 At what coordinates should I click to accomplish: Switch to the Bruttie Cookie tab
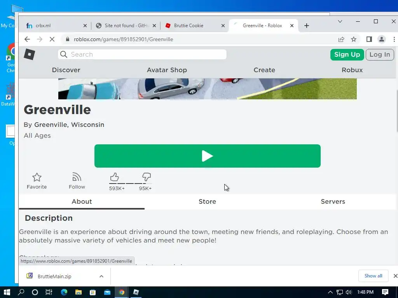coord(194,26)
